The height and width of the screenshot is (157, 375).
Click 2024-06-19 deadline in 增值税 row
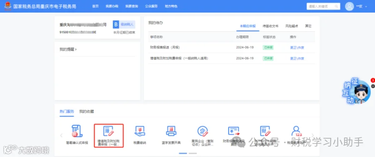pyautogui.click(x=245, y=58)
